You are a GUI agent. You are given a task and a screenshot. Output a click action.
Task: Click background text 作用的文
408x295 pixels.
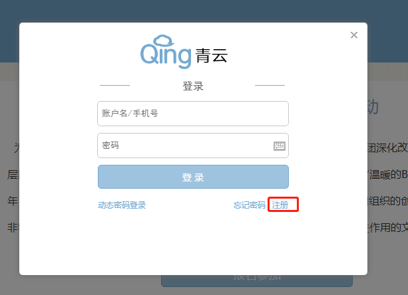[x=388, y=228]
